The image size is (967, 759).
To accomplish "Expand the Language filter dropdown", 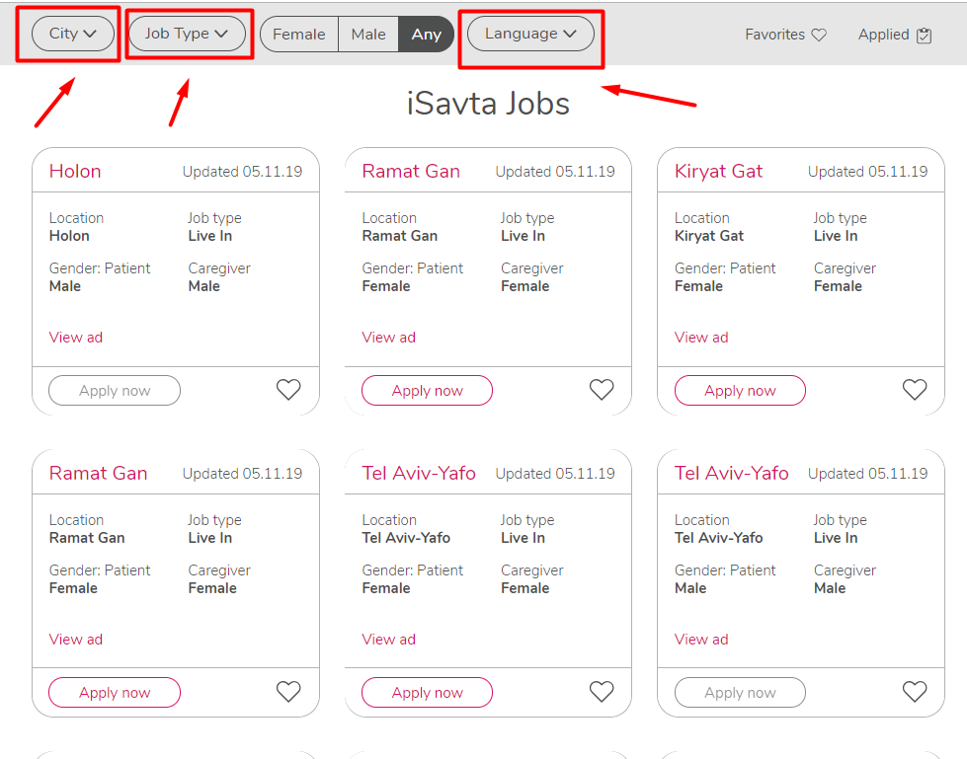I will coord(530,34).
